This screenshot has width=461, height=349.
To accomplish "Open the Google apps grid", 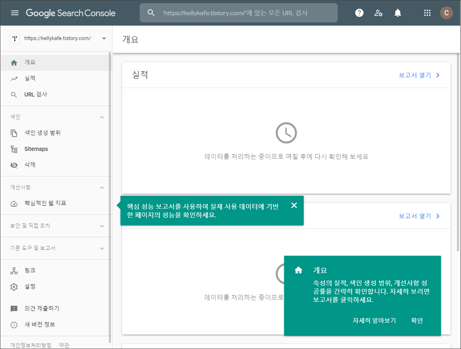I will click(x=427, y=12).
